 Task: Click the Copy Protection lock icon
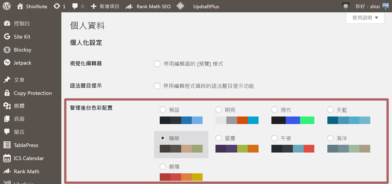point(7,93)
